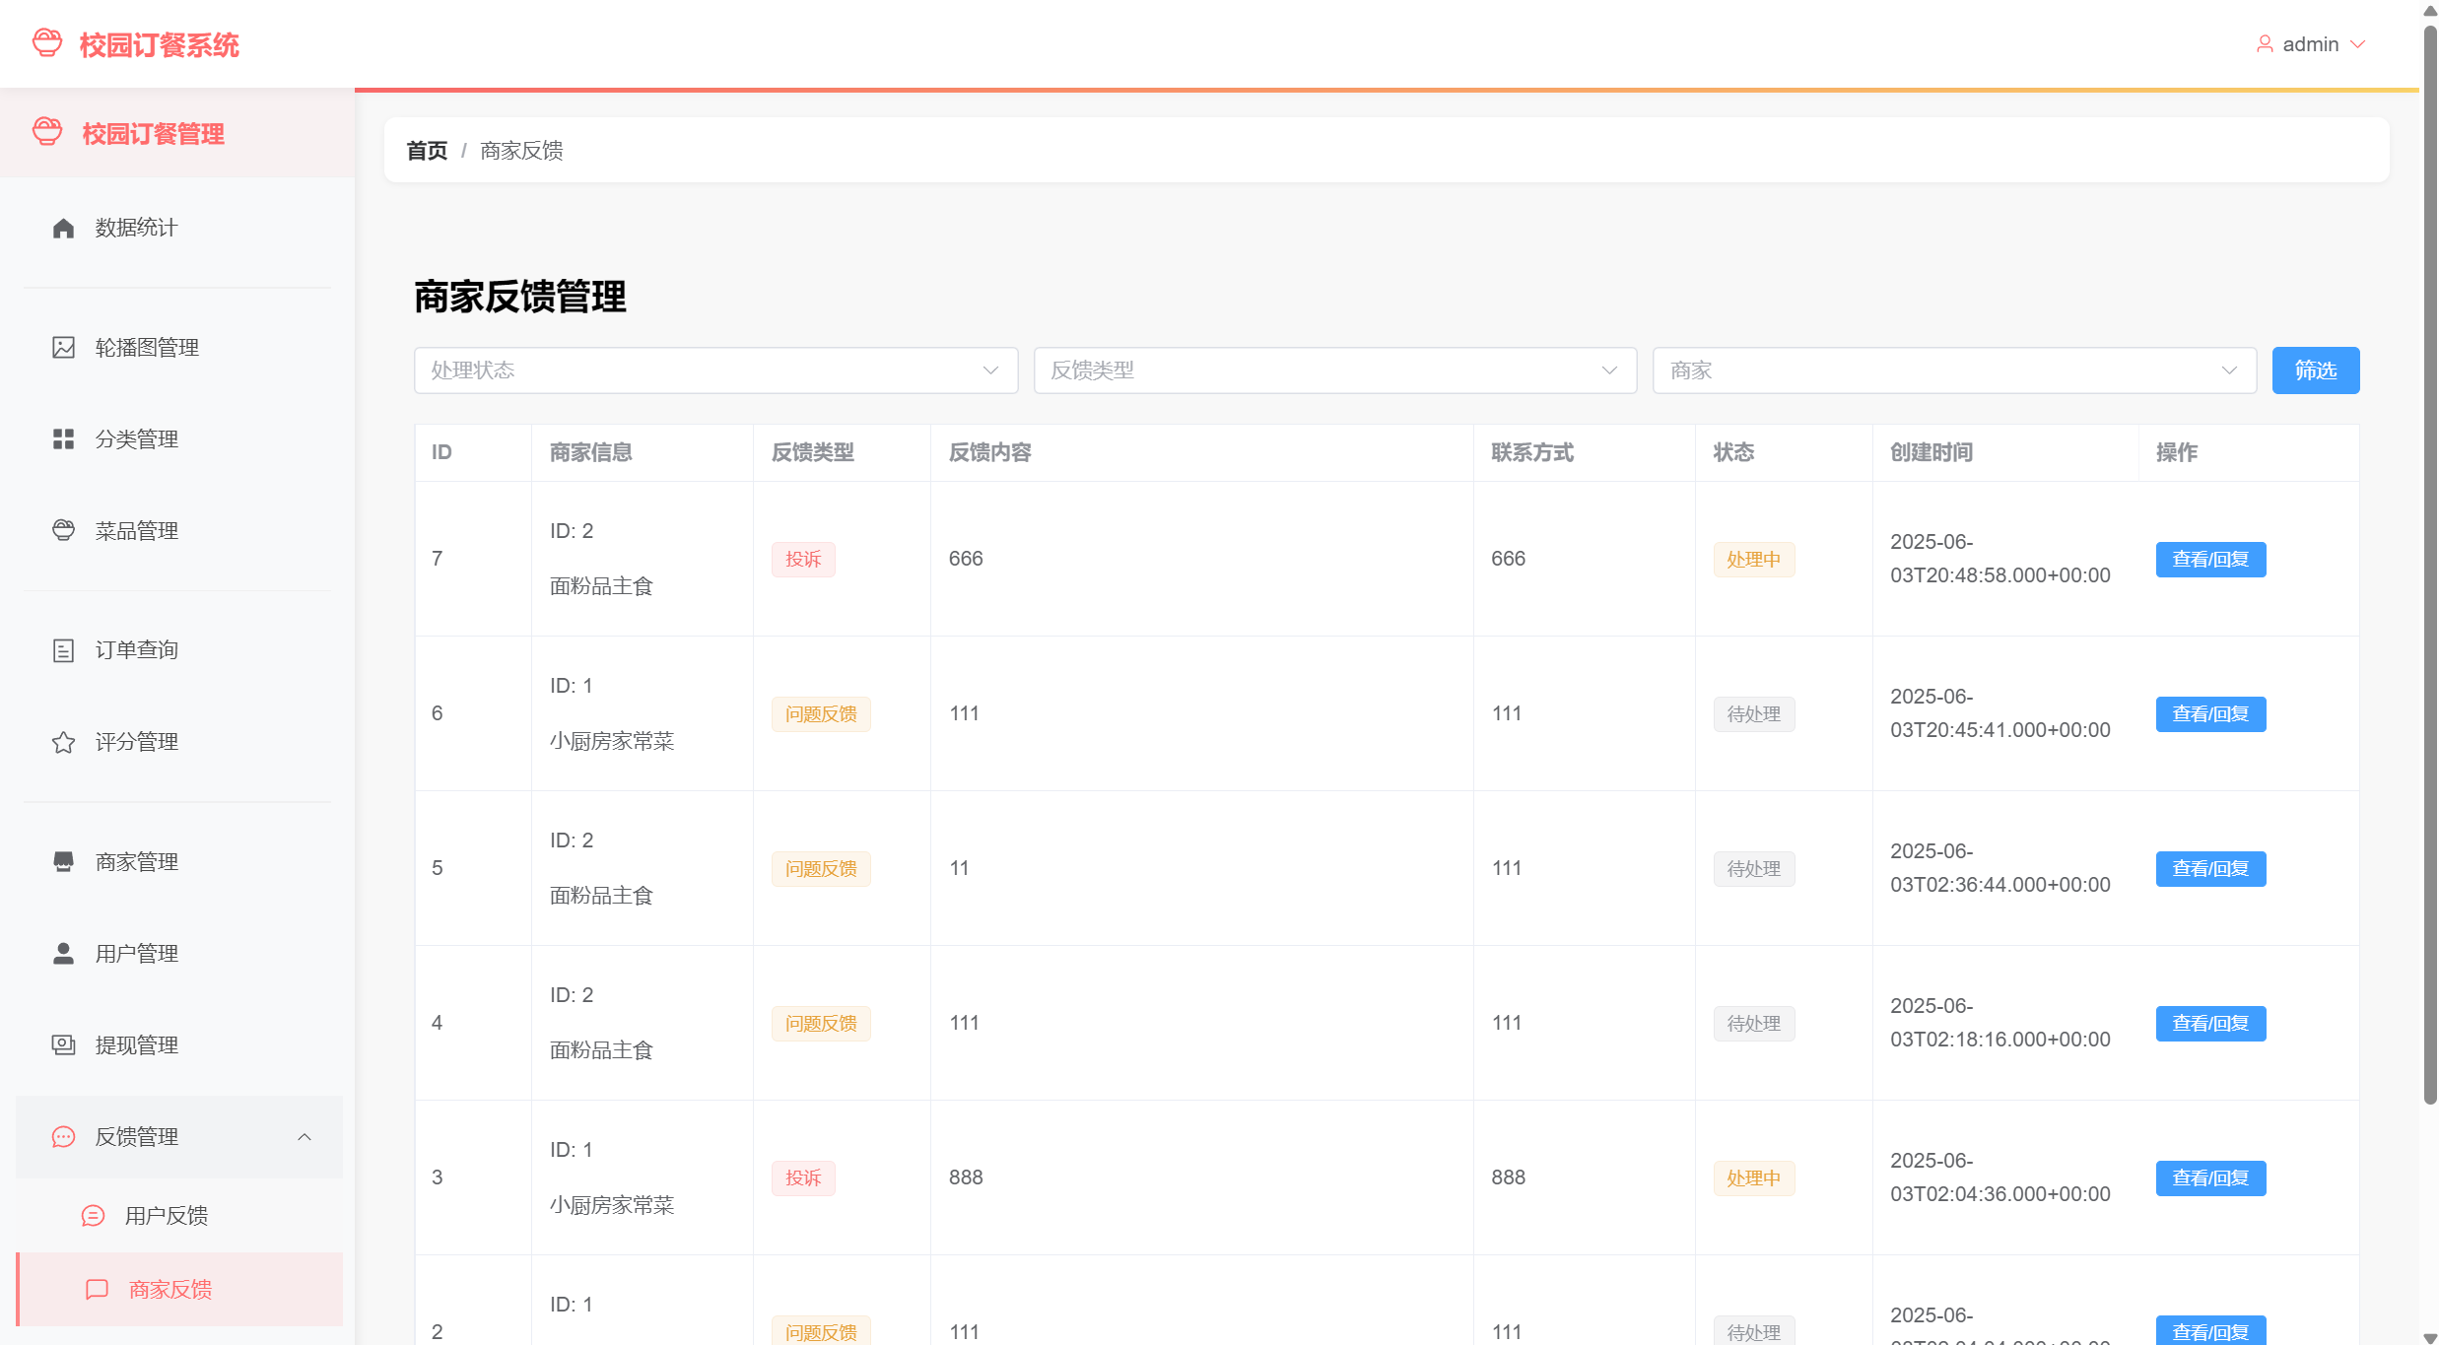The height and width of the screenshot is (1345, 2439).
Task: Go to 首页 via breadcrumb link
Action: [427, 151]
